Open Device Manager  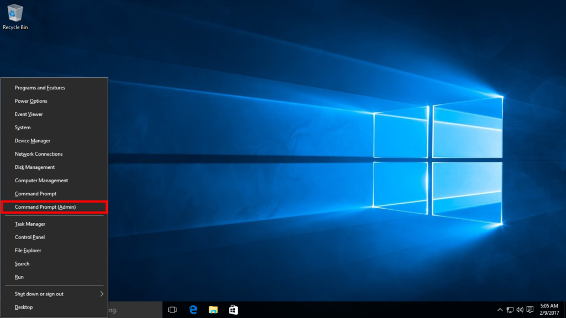pyautogui.click(x=55, y=141)
